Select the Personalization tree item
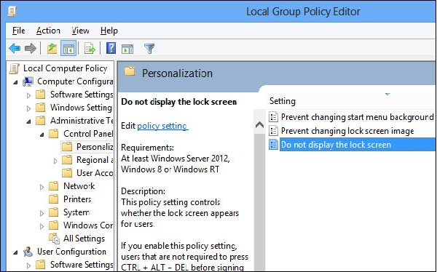This screenshot has width=437, height=272. click(95, 147)
